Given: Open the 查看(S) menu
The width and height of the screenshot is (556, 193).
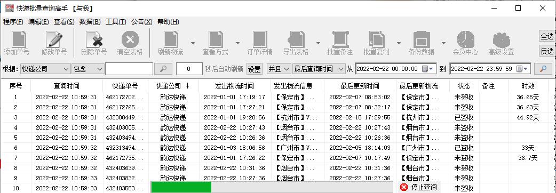Looking at the screenshot, I should [x=64, y=22].
